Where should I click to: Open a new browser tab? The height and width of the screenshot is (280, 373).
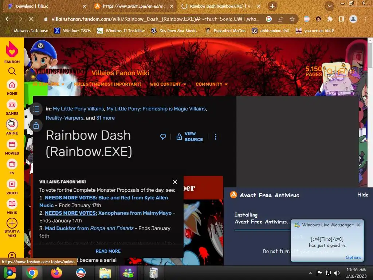tap(272, 7)
